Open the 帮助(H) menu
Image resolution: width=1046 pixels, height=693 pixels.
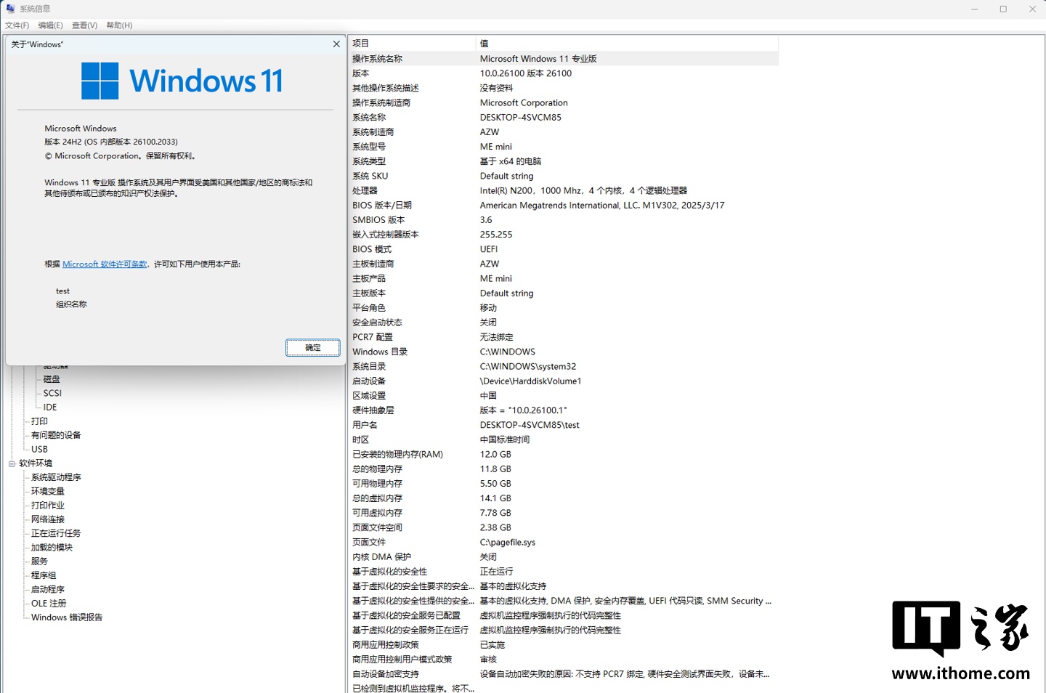[x=119, y=25]
